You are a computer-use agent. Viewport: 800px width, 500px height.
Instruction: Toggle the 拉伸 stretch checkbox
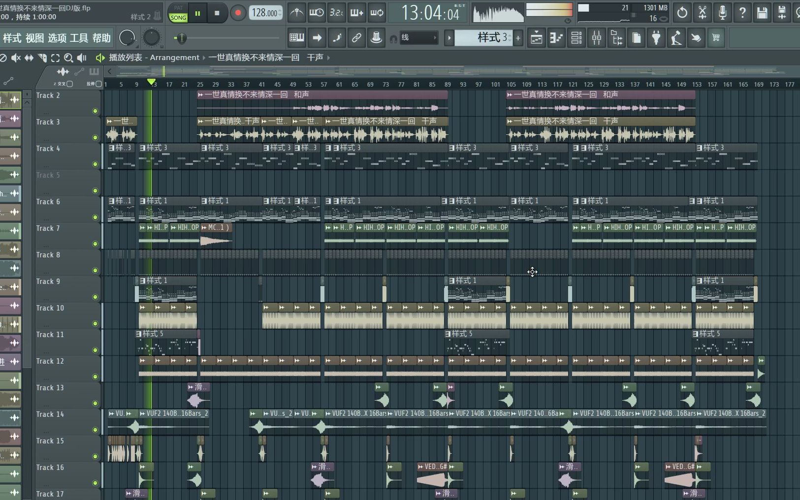click(98, 84)
